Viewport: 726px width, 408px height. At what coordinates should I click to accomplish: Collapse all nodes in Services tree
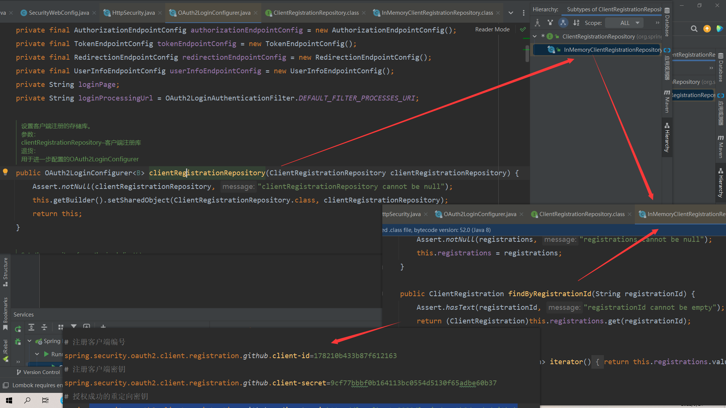tap(44, 327)
